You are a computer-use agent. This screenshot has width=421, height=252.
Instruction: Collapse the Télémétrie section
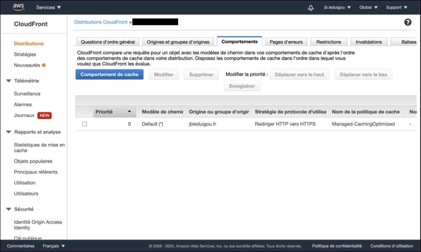click(8, 81)
